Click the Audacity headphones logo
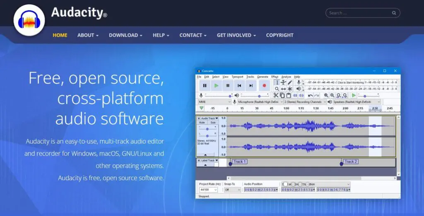The width and height of the screenshot is (424, 216). (29, 21)
